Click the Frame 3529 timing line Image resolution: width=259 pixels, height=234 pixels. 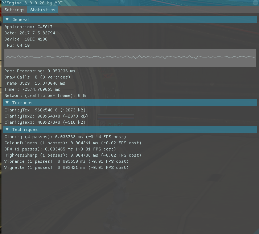(x=35, y=83)
